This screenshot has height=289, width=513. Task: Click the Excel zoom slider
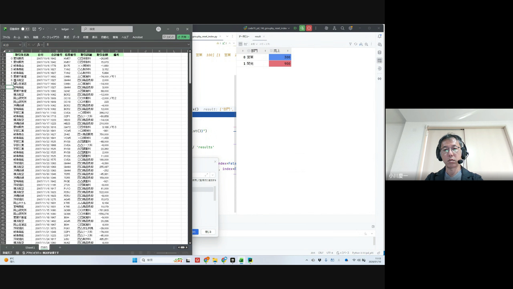[x=166, y=253]
